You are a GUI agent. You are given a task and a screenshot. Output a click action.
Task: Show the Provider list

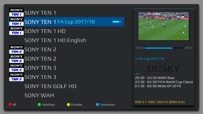77,105
